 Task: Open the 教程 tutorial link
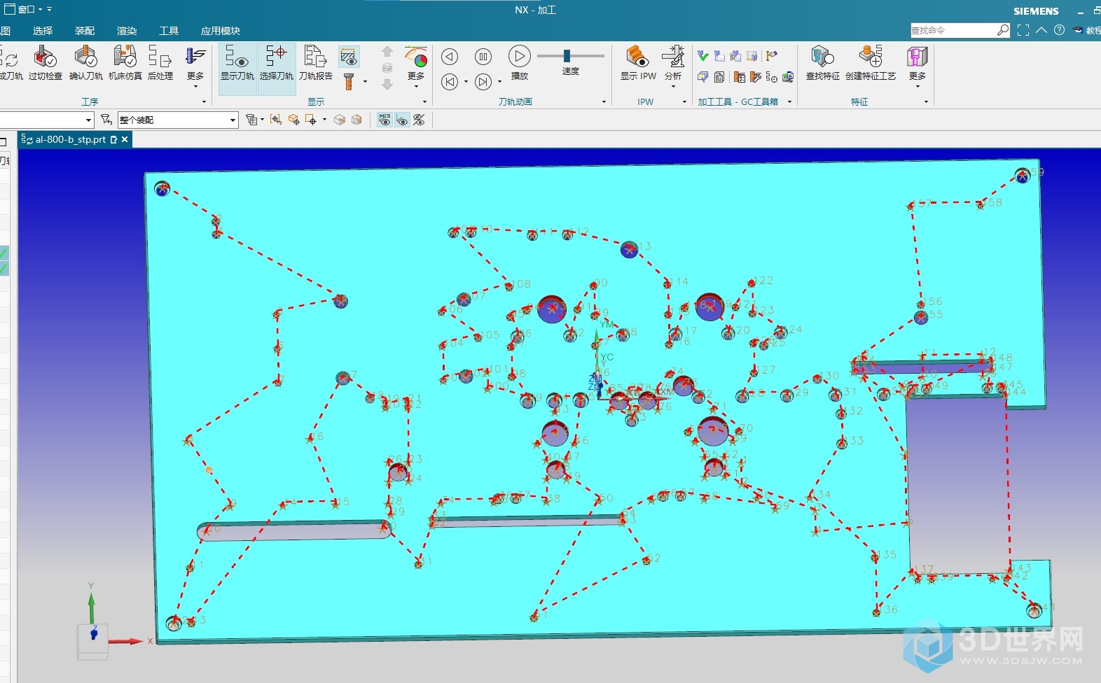point(1088,30)
